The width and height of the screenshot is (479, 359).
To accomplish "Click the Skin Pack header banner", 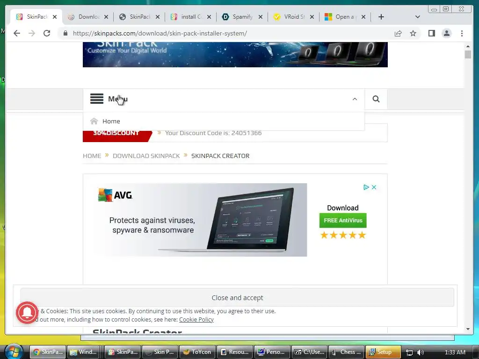I will 235,55.
